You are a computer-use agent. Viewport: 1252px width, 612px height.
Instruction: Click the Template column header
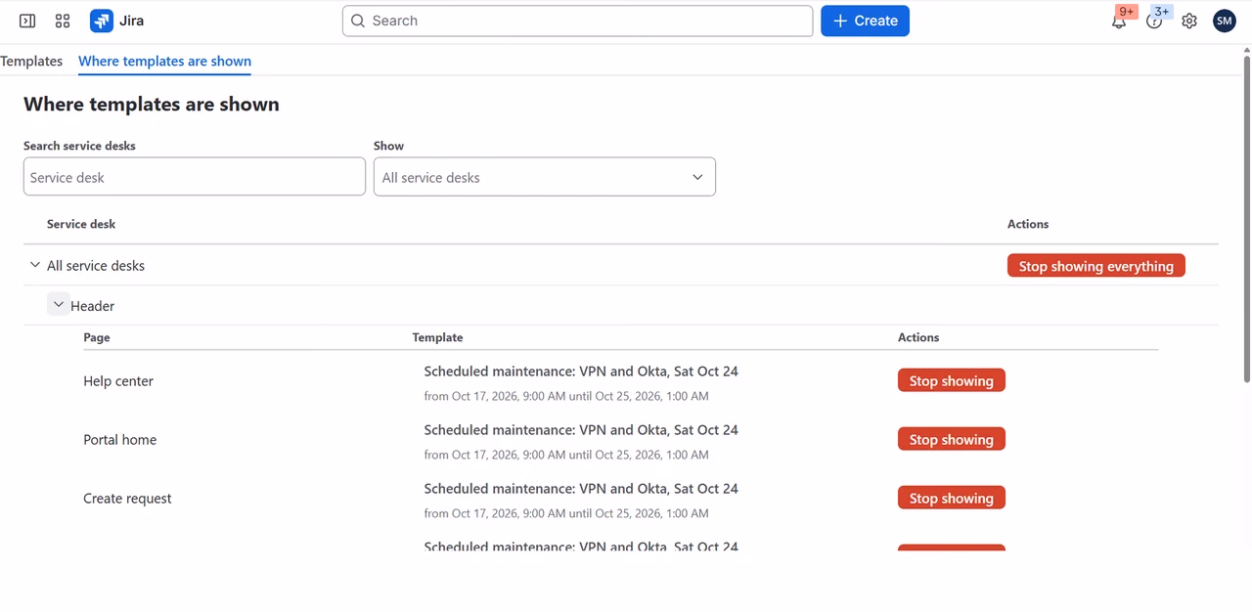[437, 337]
